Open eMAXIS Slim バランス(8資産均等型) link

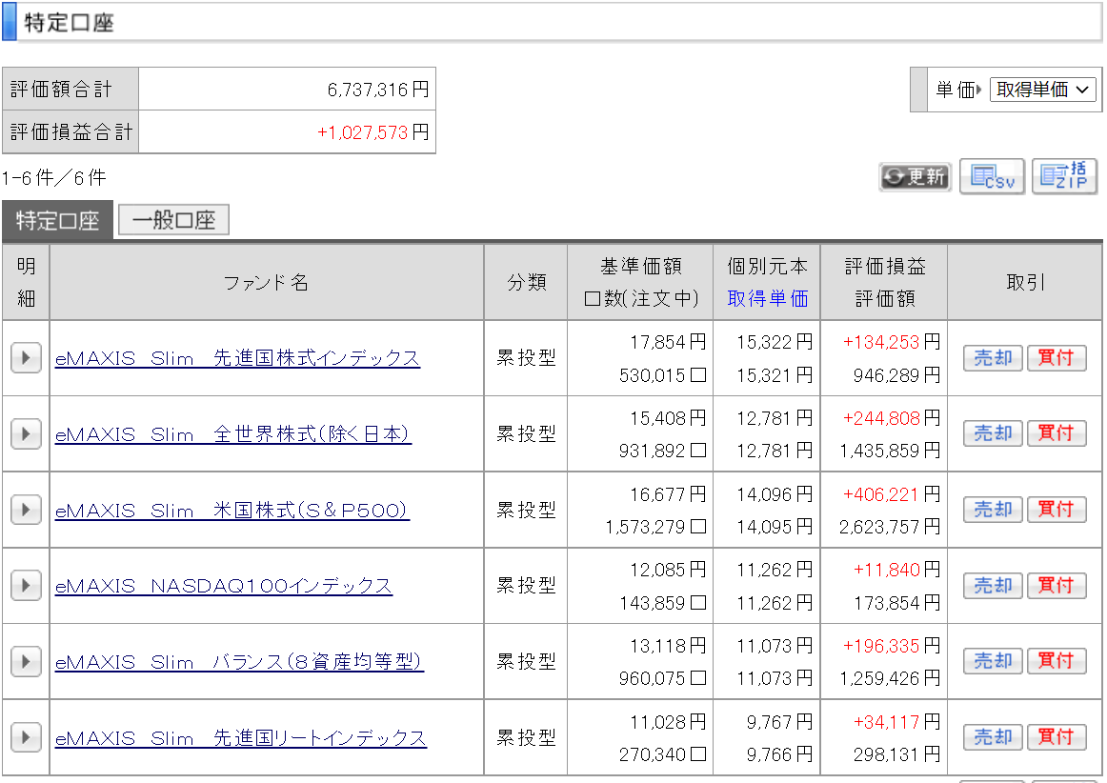(x=239, y=662)
